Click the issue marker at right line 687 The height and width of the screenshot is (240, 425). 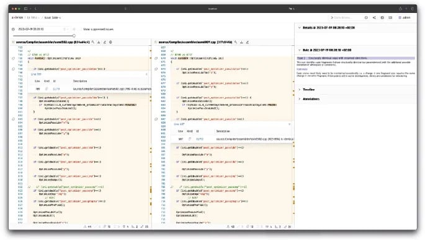click(156, 119)
